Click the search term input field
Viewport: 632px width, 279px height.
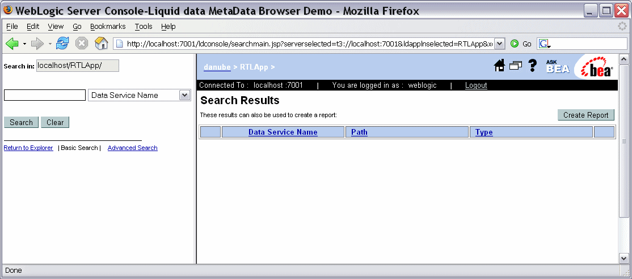point(45,95)
